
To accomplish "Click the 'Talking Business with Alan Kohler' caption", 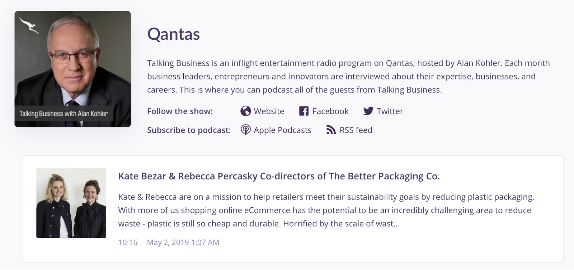I will (63, 114).
